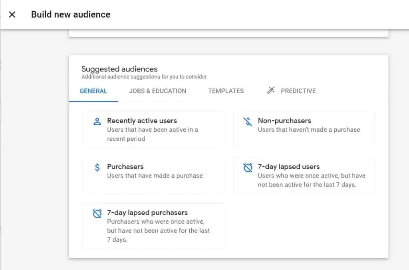Select the Recently active users audience card
The image size is (409, 270).
point(153,129)
